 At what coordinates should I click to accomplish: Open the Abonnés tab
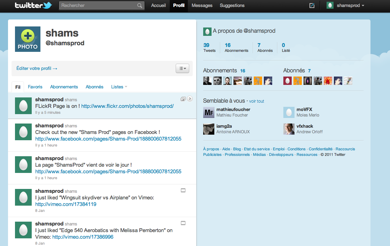point(94,87)
